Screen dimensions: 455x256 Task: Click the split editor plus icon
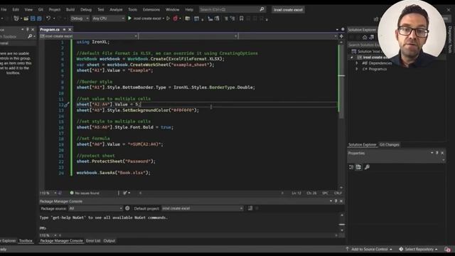click(x=341, y=36)
